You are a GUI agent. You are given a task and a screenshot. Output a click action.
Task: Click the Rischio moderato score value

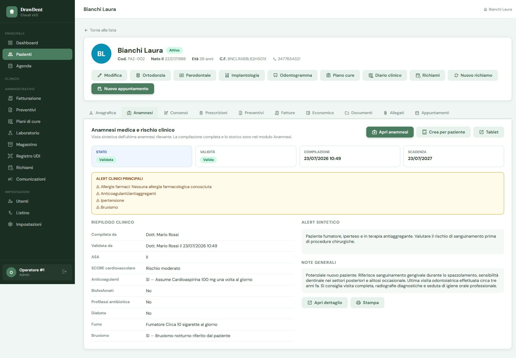pyautogui.click(x=163, y=268)
